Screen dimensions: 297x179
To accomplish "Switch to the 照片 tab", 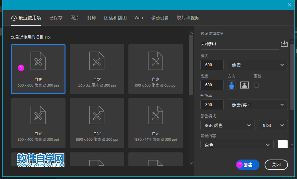I will tap(75, 18).
